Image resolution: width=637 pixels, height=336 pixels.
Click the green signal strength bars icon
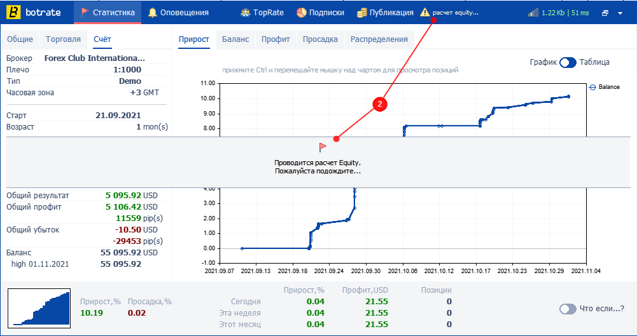[533, 13]
